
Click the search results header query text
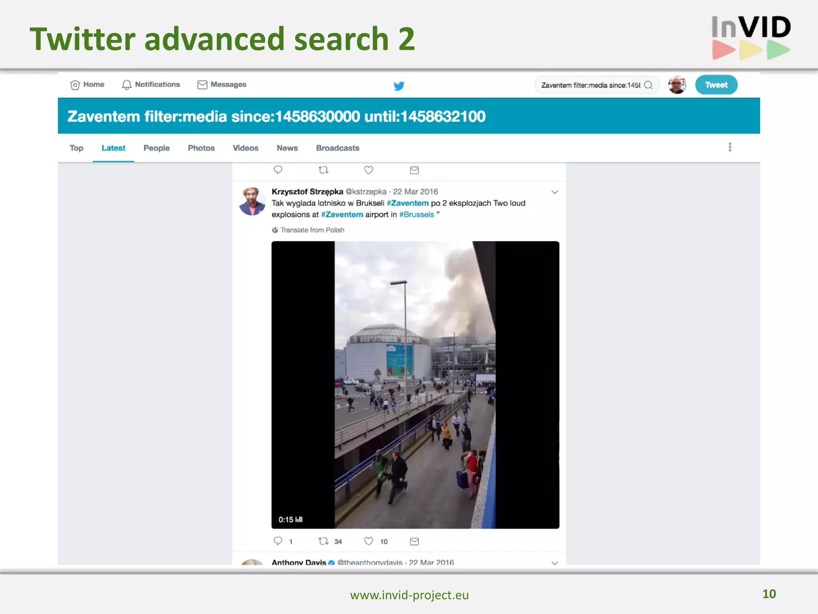click(x=276, y=116)
